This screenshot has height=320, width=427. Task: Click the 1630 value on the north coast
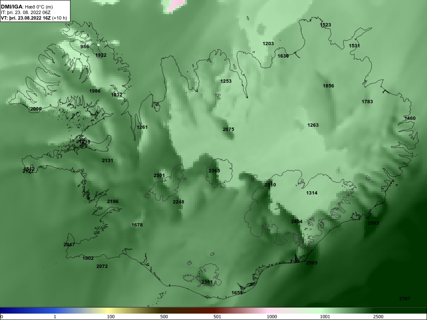pos(283,56)
